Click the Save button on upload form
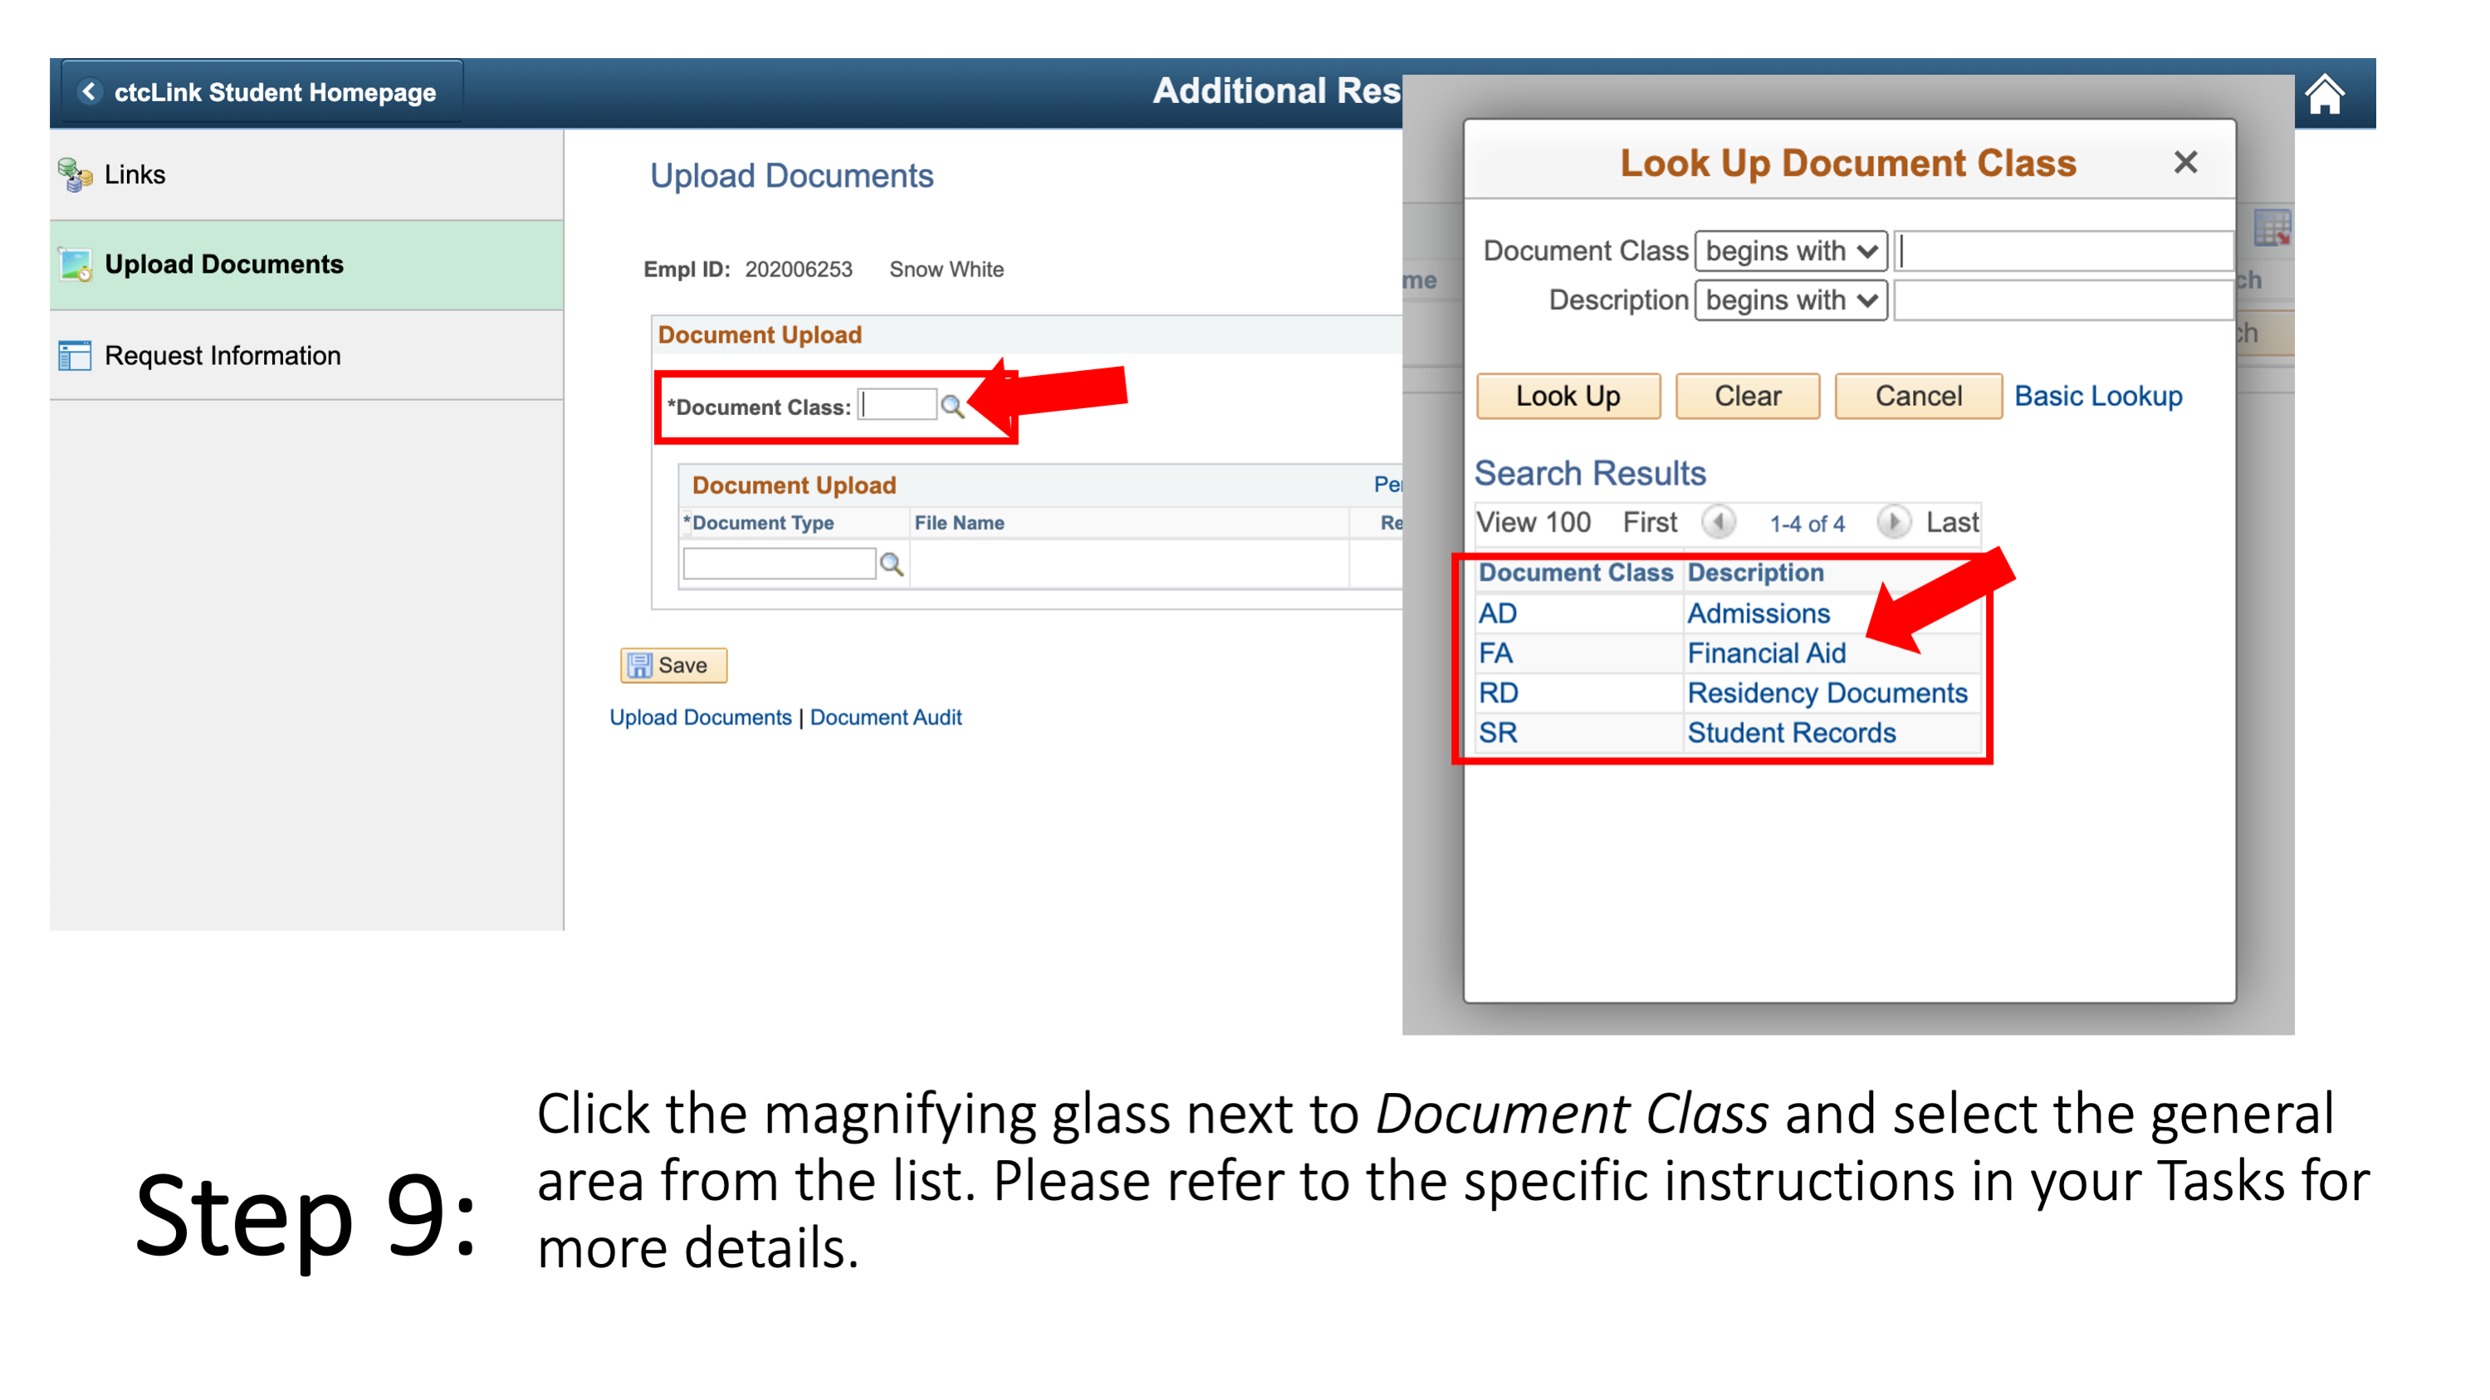 click(672, 663)
